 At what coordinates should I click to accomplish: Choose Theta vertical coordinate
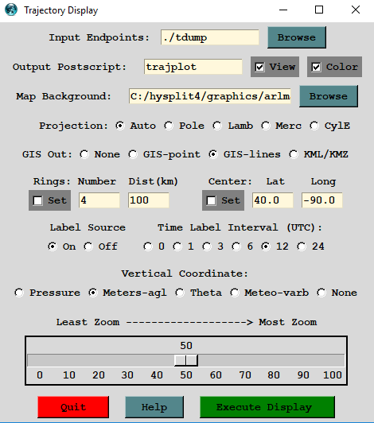coord(199,293)
